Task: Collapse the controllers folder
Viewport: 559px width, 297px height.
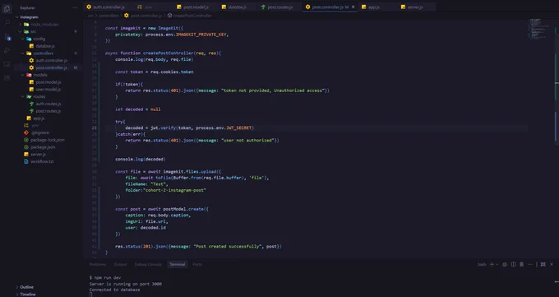Action: pos(23,53)
